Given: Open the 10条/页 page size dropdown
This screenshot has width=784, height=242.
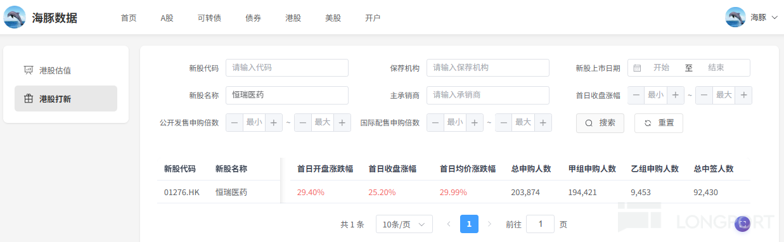Looking at the screenshot, I should coord(404,224).
